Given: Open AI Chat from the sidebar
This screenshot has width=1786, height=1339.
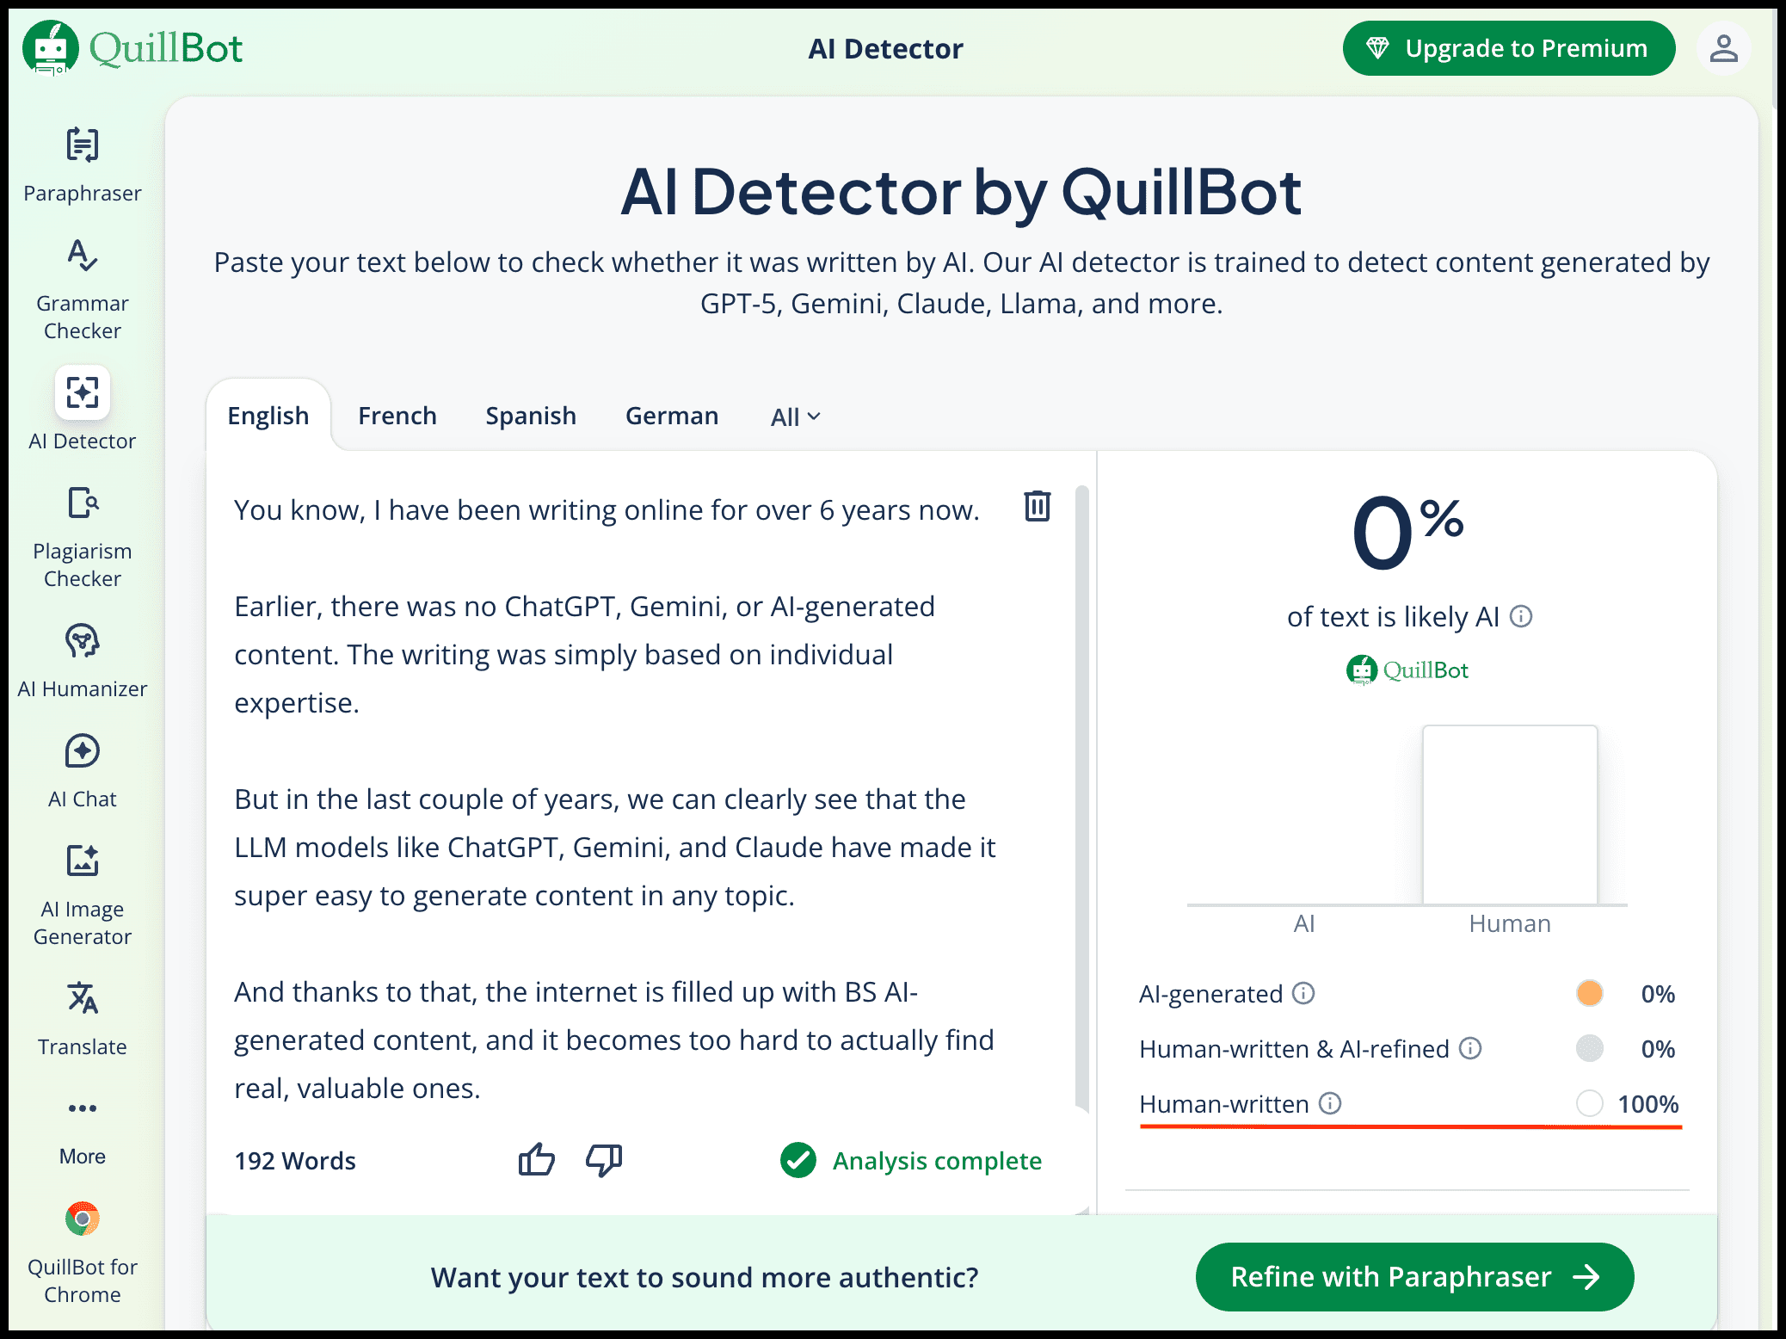Looking at the screenshot, I should (x=83, y=771).
